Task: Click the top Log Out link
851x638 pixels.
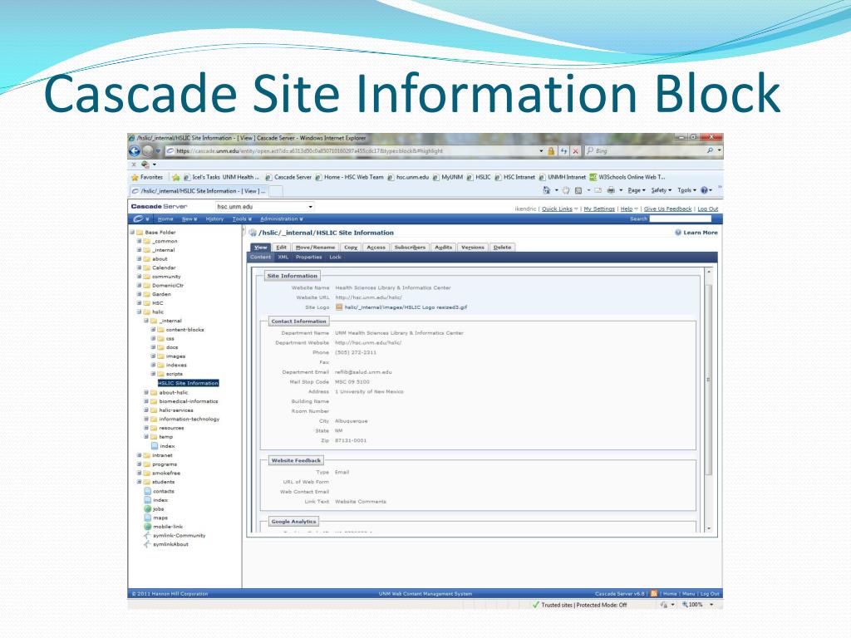Action: pos(708,209)
